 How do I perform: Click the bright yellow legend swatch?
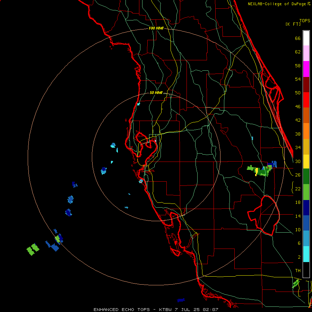[306, 162]
